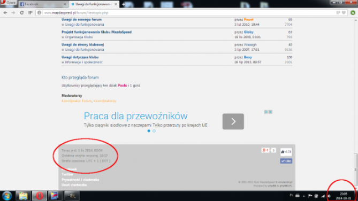Click the Facebook thumbs-up count box

(x=286, y=152)
